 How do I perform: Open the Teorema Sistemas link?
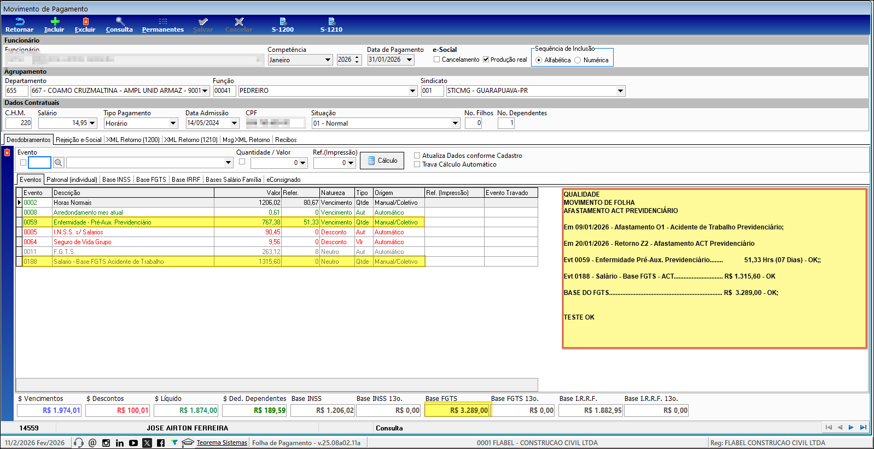point(222,443)
